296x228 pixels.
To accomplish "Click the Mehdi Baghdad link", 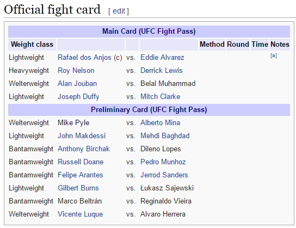I will (165, 135).
